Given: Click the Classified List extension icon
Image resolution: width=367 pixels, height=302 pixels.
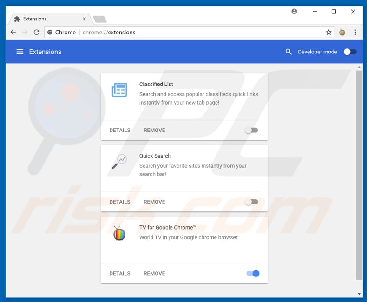Looking at the screenshot, I should click(119, 90).
